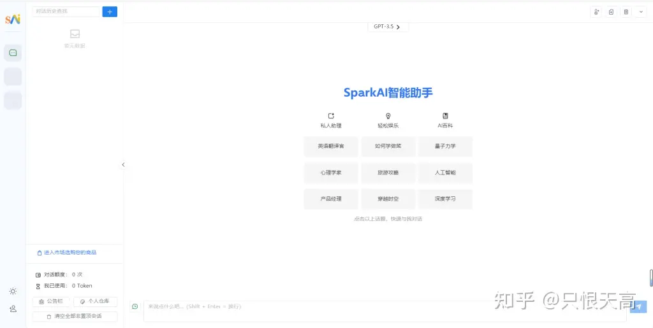Click the SparkAI logo in sidebar

point(13,19)
